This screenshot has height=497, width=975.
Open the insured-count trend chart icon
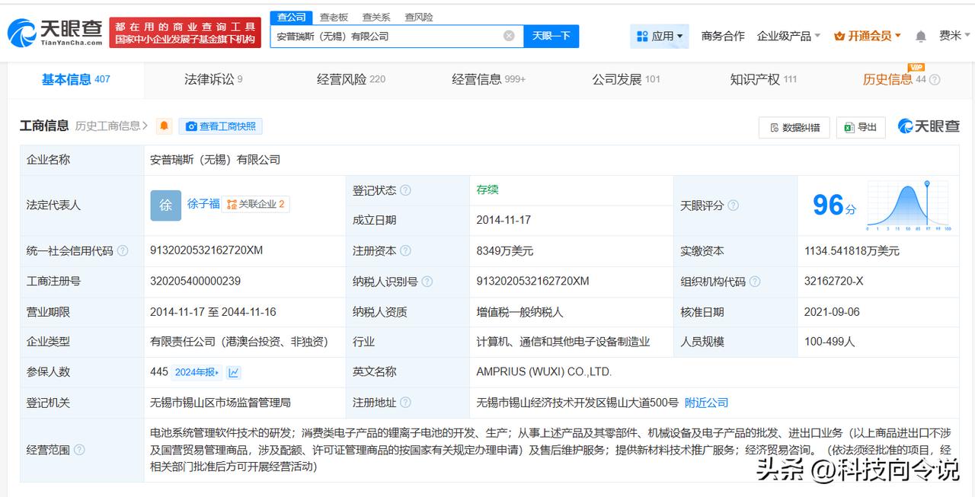234,372
